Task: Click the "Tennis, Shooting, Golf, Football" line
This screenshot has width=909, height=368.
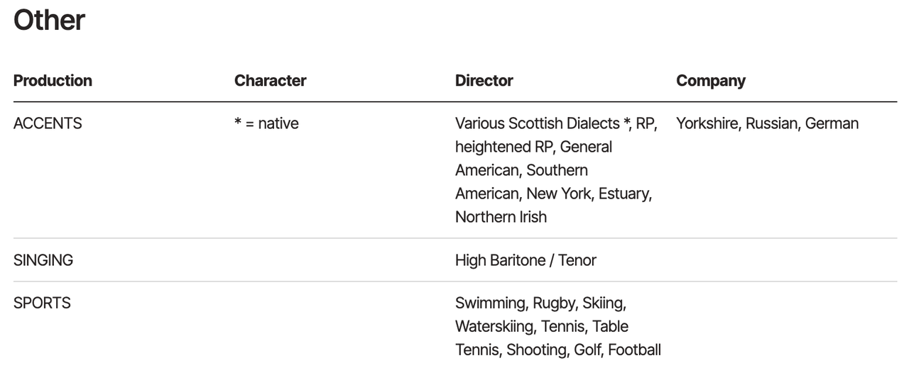Action: click(558, 350)
